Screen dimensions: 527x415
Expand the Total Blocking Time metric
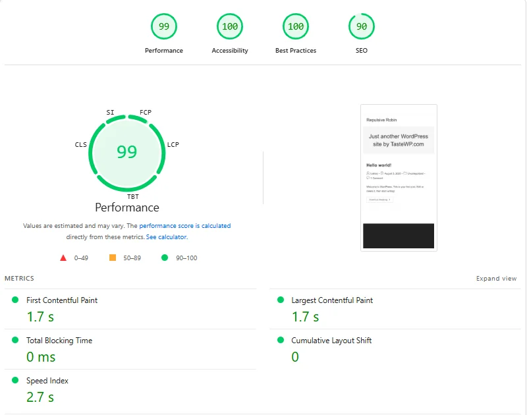[x=59, y=341]
